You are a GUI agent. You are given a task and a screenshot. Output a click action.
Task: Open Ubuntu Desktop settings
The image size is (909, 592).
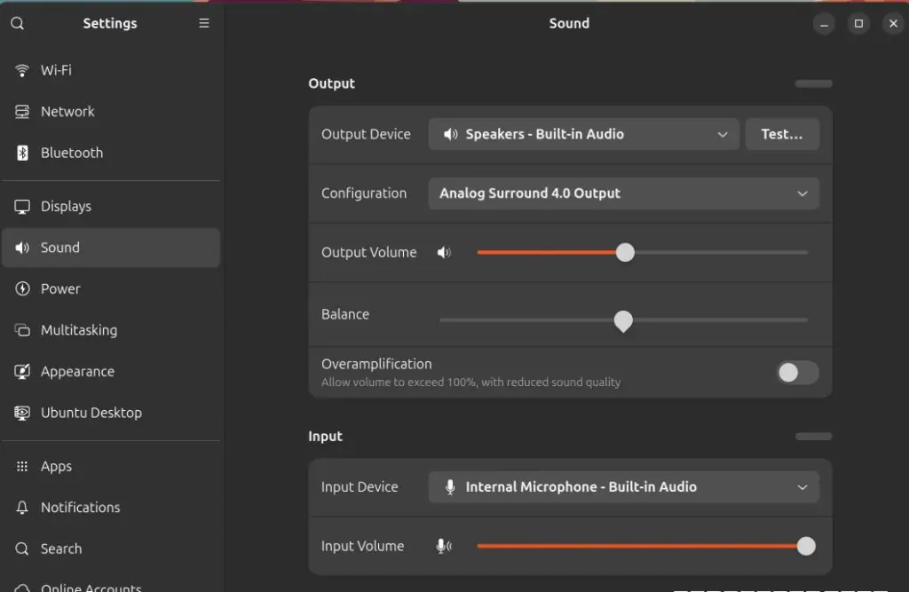tap(111, 412)
